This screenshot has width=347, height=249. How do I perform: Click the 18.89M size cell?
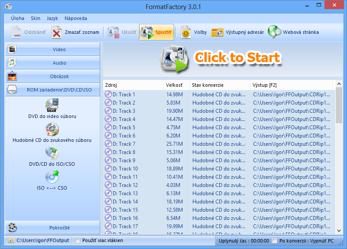pos(175,169)
